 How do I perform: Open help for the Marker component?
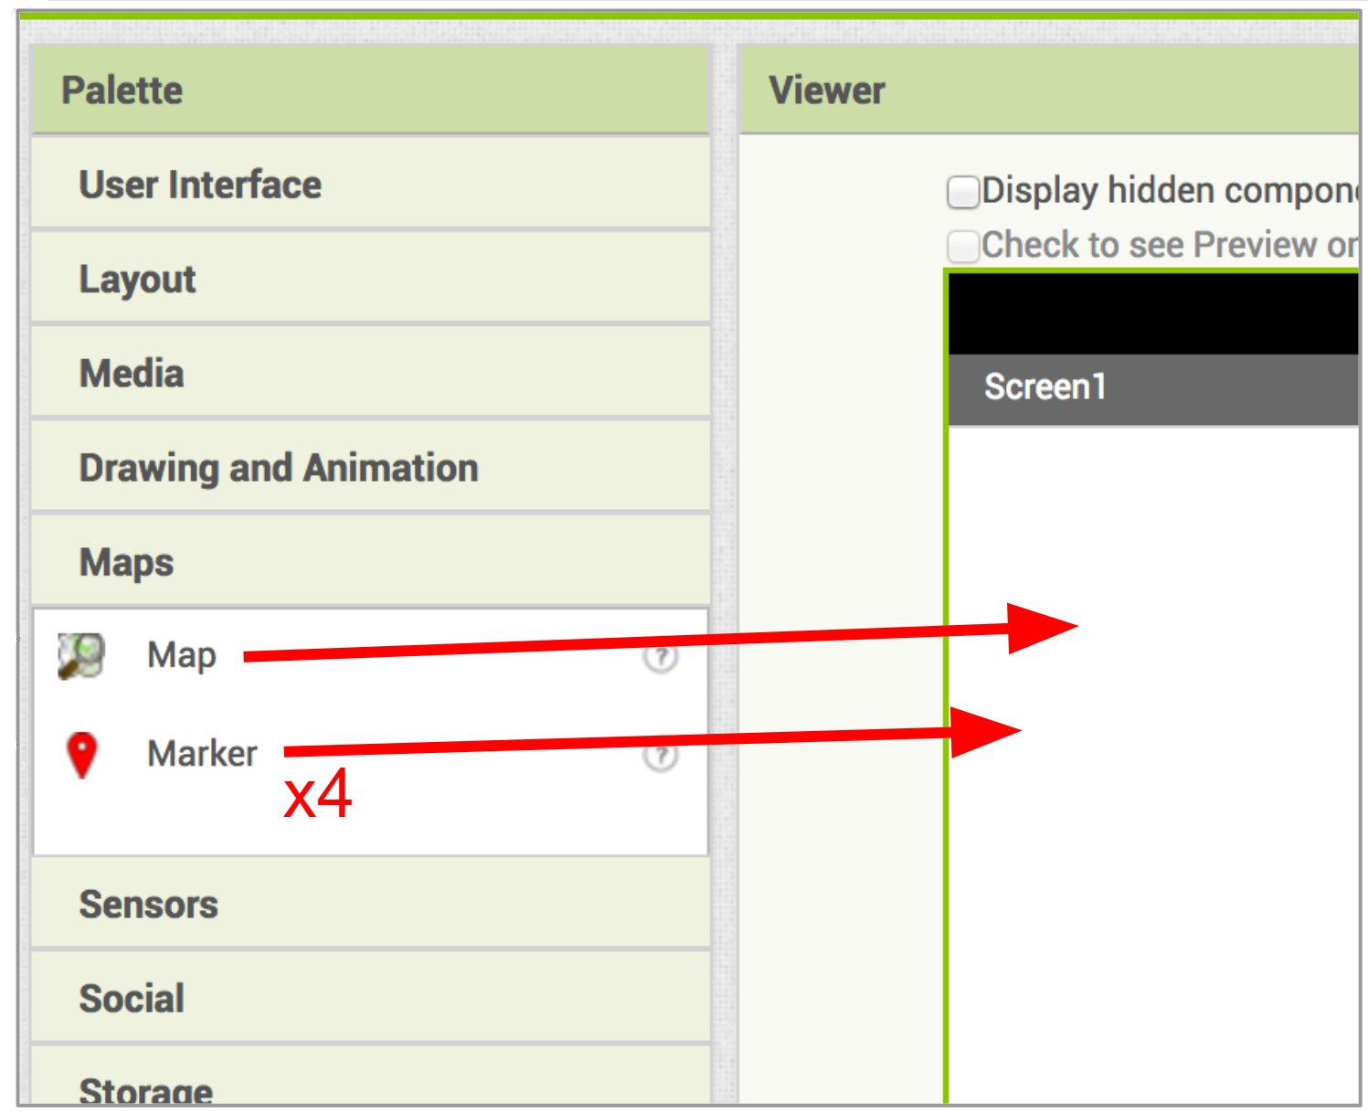click(x=661, y=756)
